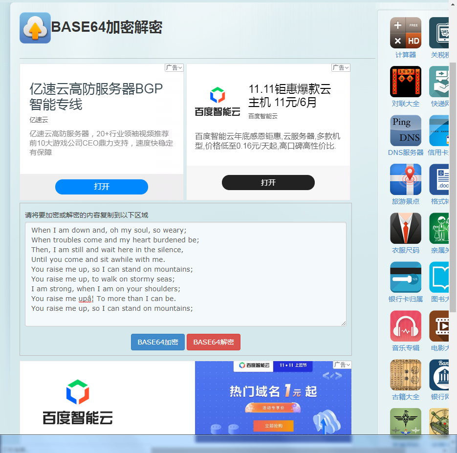The height and width of the screenshot is (453, 457).
Task: Open the 对联大全 text link
Action: (405, 104)
